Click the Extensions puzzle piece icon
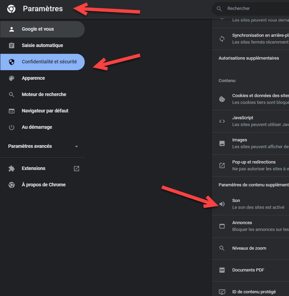 pos(12,168)
